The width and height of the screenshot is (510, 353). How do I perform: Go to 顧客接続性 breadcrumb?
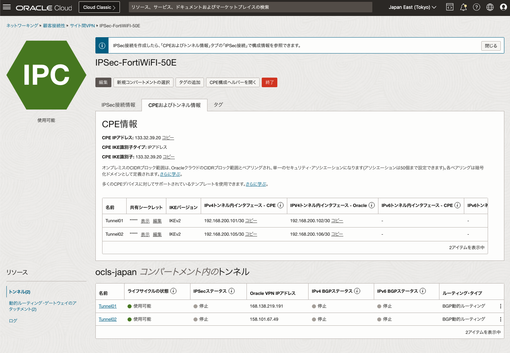tap(54, 26)
